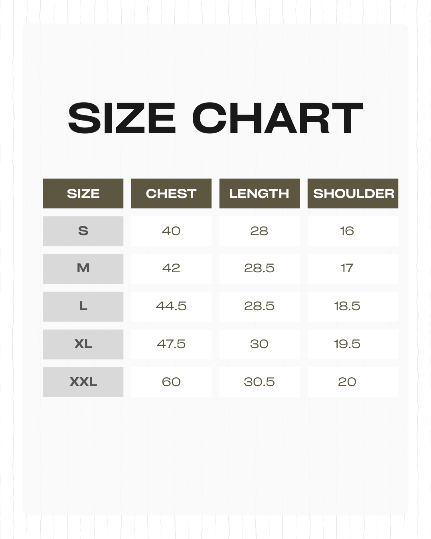The image size is (431, 539).
Task: Select the CHEST column header
Action: point(171,194)
